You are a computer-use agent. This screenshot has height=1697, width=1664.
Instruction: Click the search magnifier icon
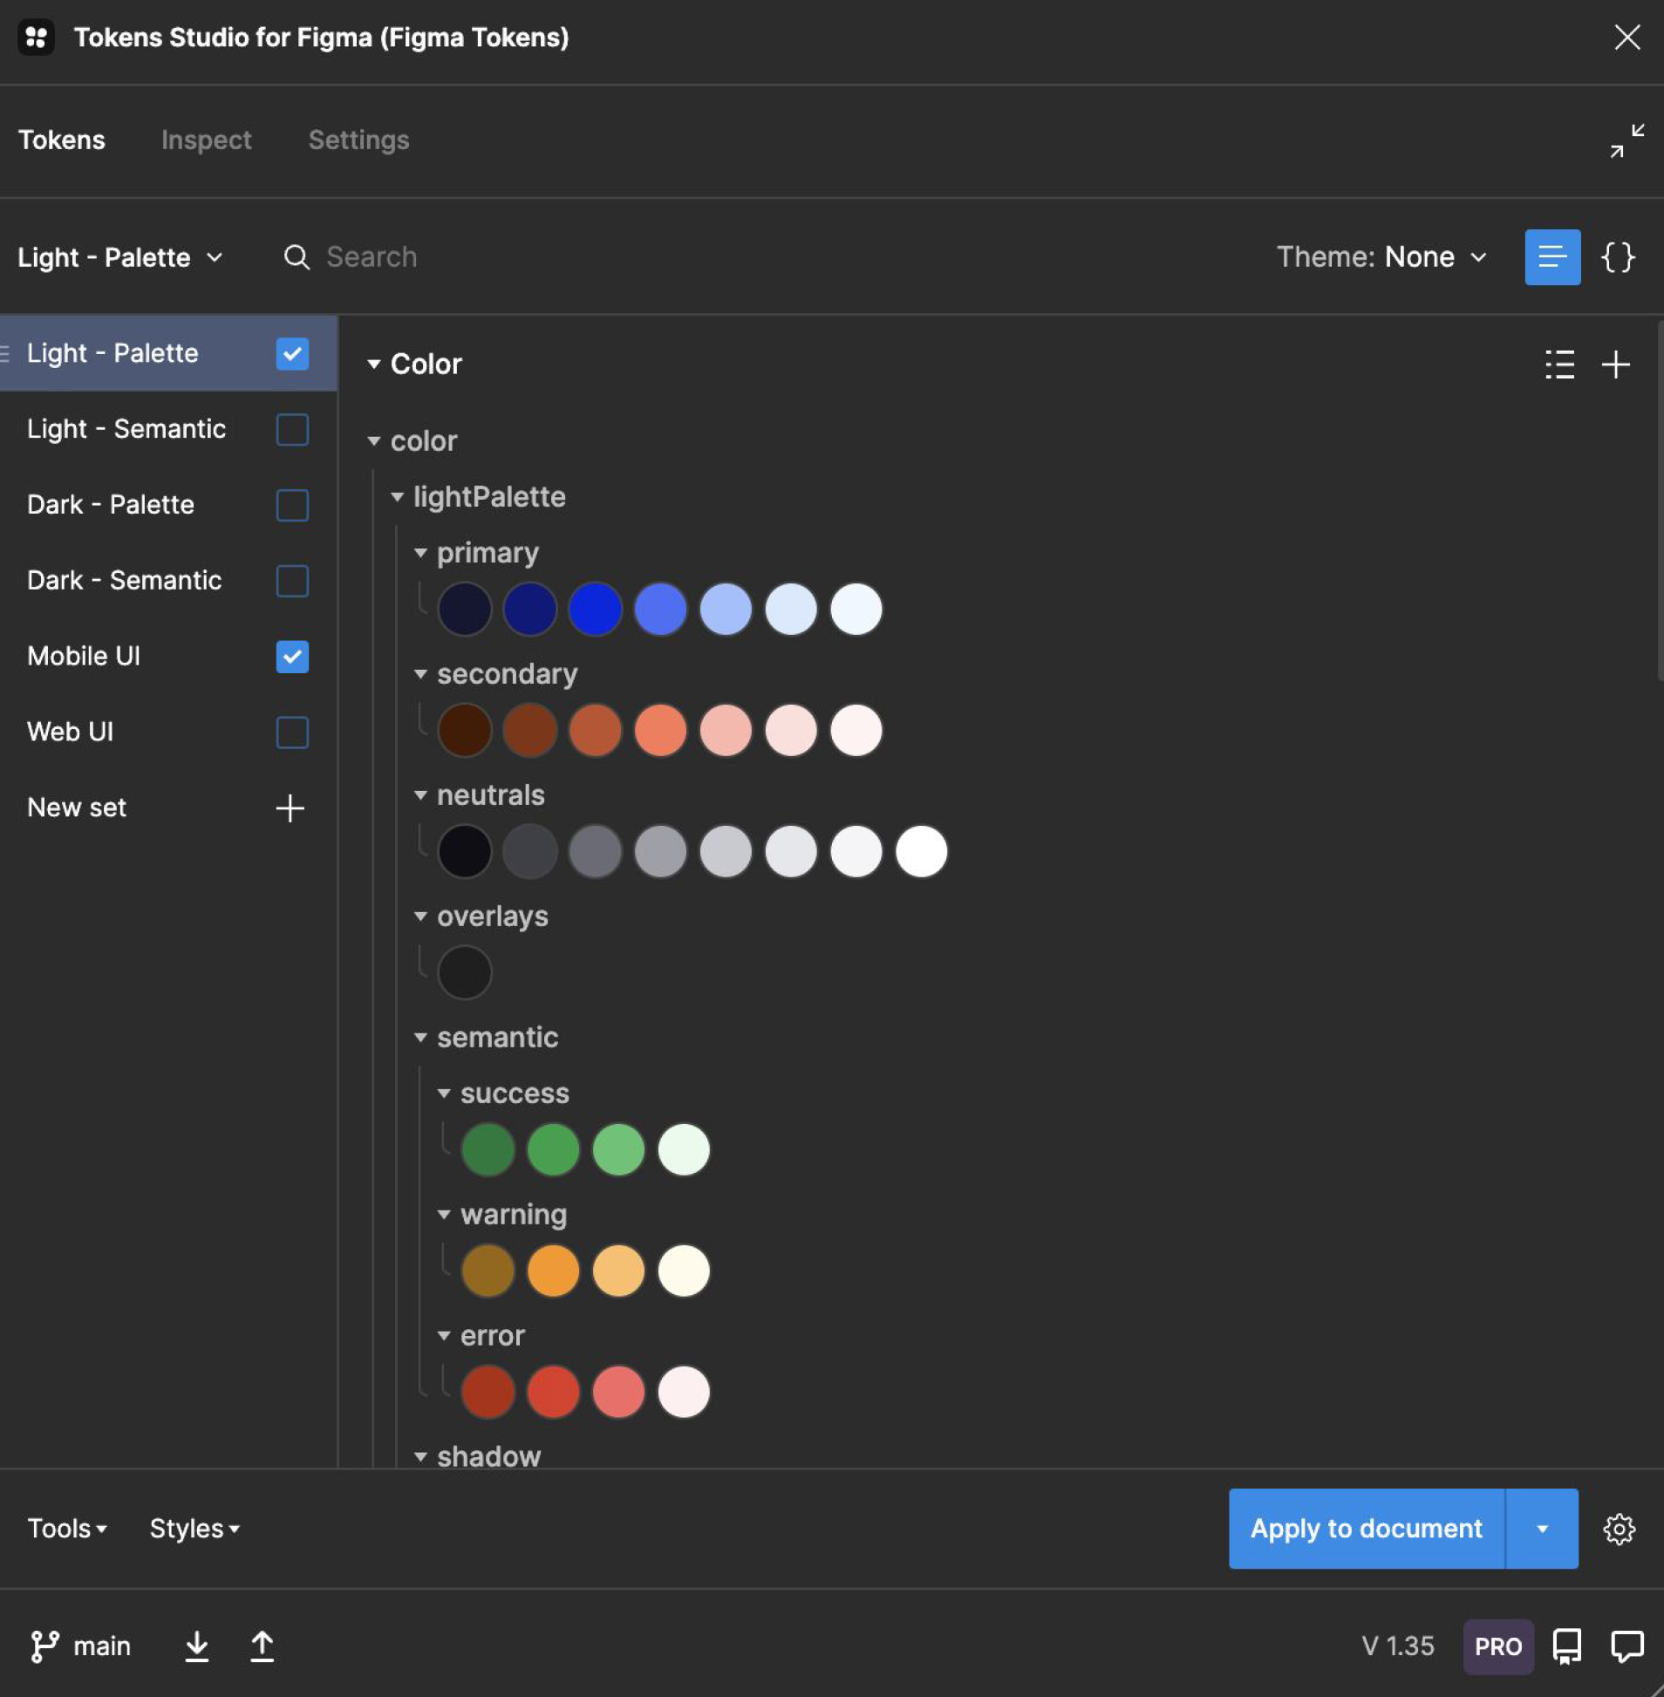tap(297, 257)
